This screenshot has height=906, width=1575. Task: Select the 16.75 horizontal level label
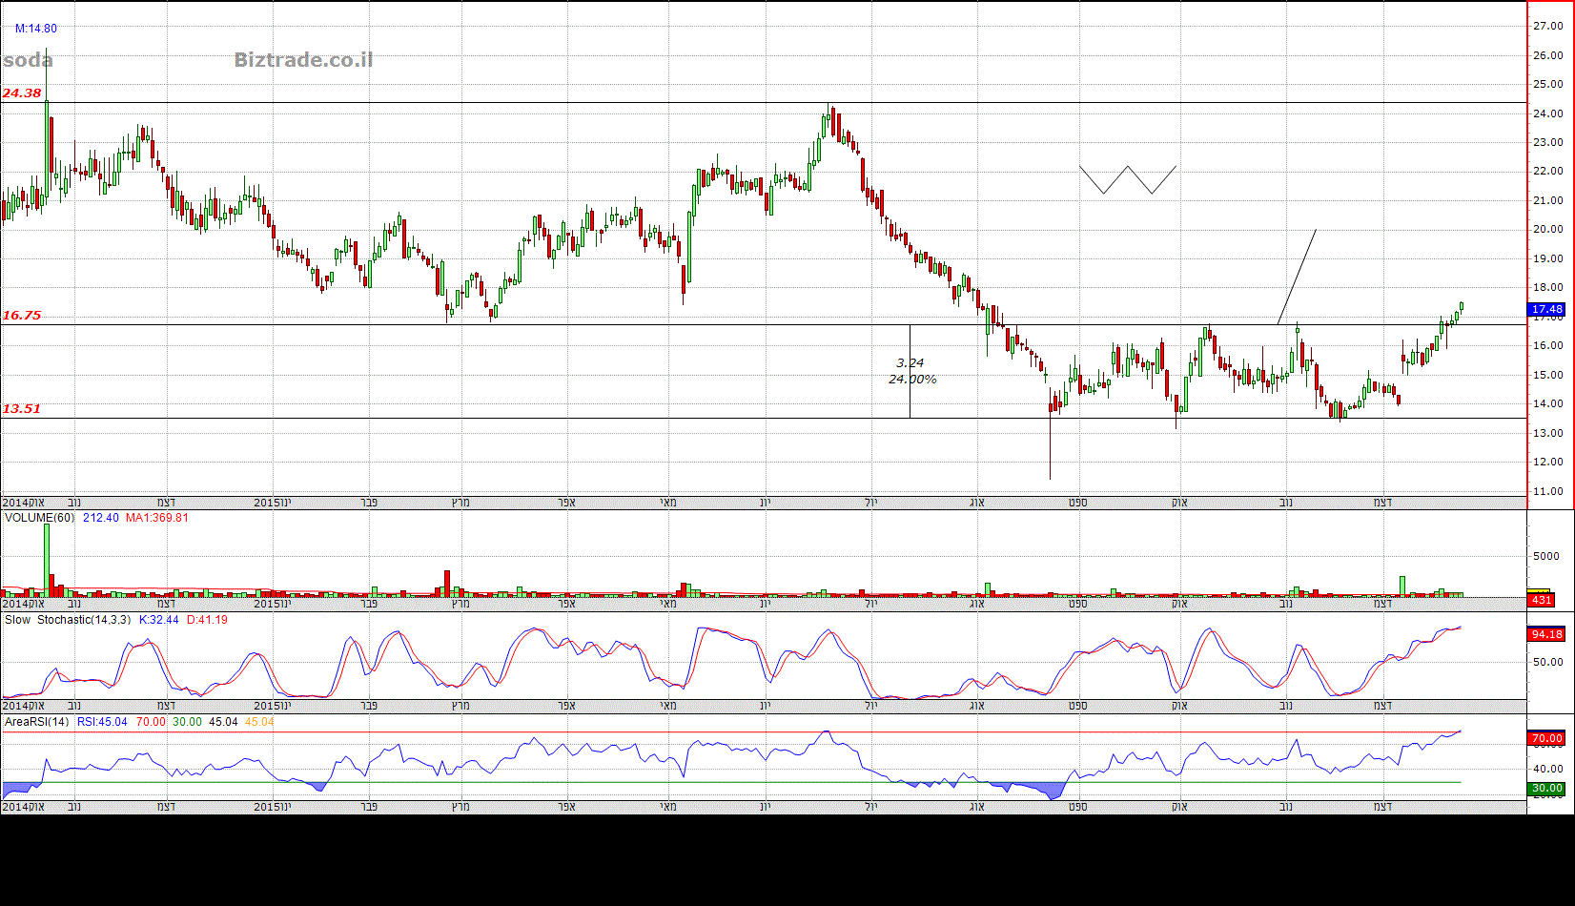(x=22, y=316)
